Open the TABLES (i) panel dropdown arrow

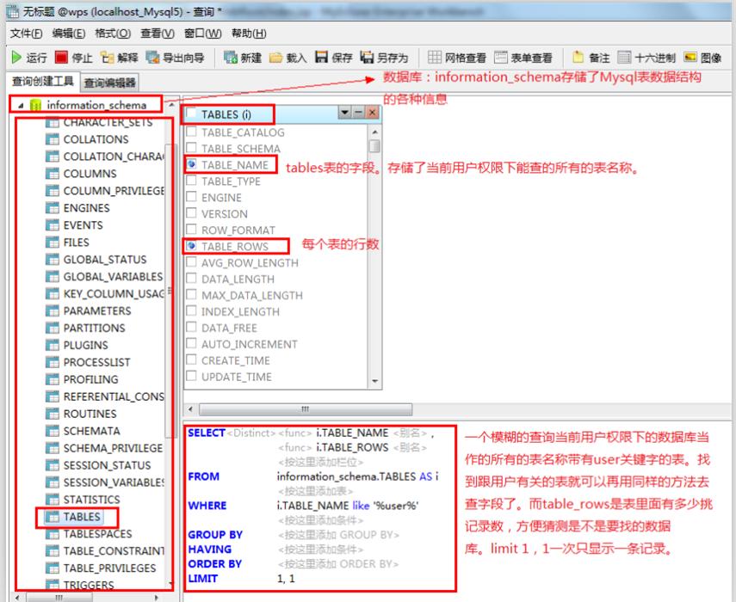point(345,113)
